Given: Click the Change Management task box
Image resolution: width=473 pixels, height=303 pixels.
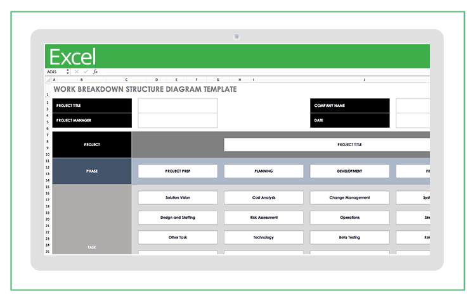Looking at the screenshot, I should pos(349,197).
